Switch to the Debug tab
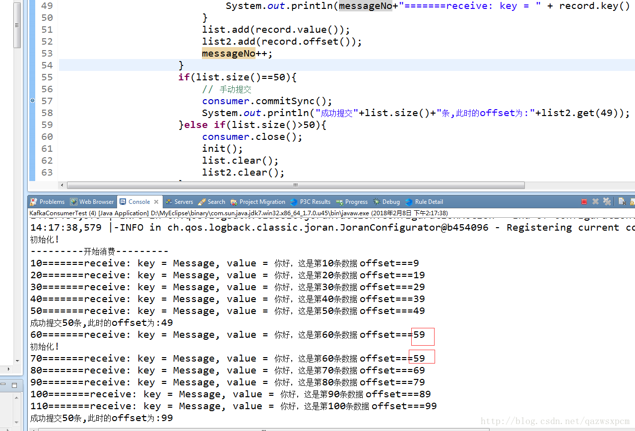The width and height of the screenshot is (635, 431). pos(386,202)
